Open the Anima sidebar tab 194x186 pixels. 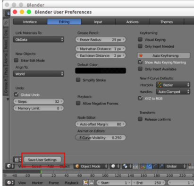[x=6, y=59]
